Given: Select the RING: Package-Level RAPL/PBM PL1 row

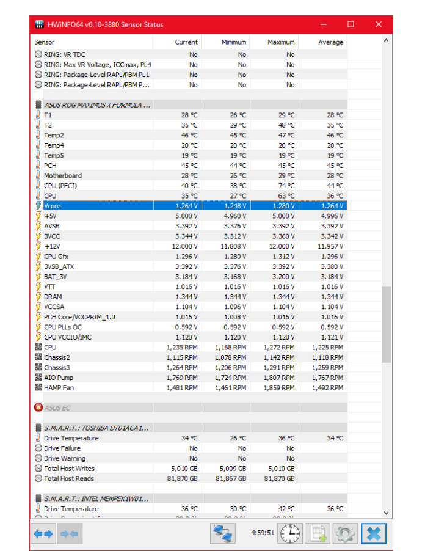Looking at the screenshot, I should 189,75.
